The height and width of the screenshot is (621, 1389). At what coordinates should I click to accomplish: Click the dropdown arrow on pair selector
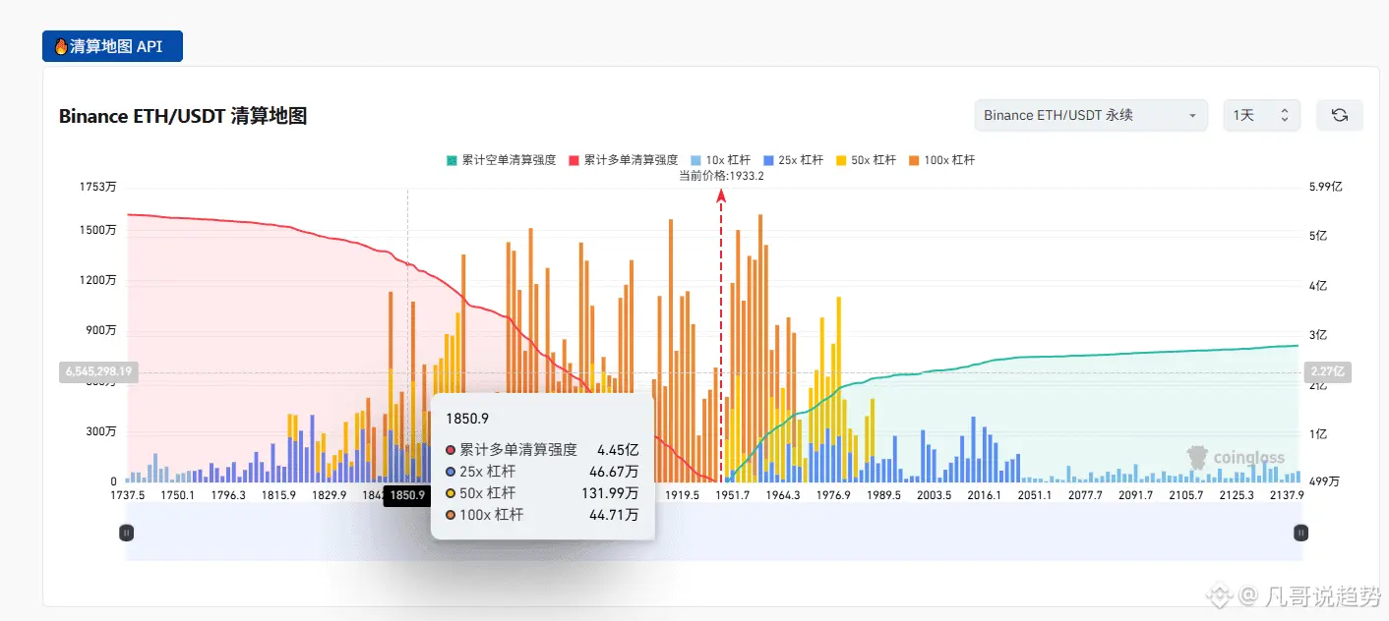tap(1192, 115)
